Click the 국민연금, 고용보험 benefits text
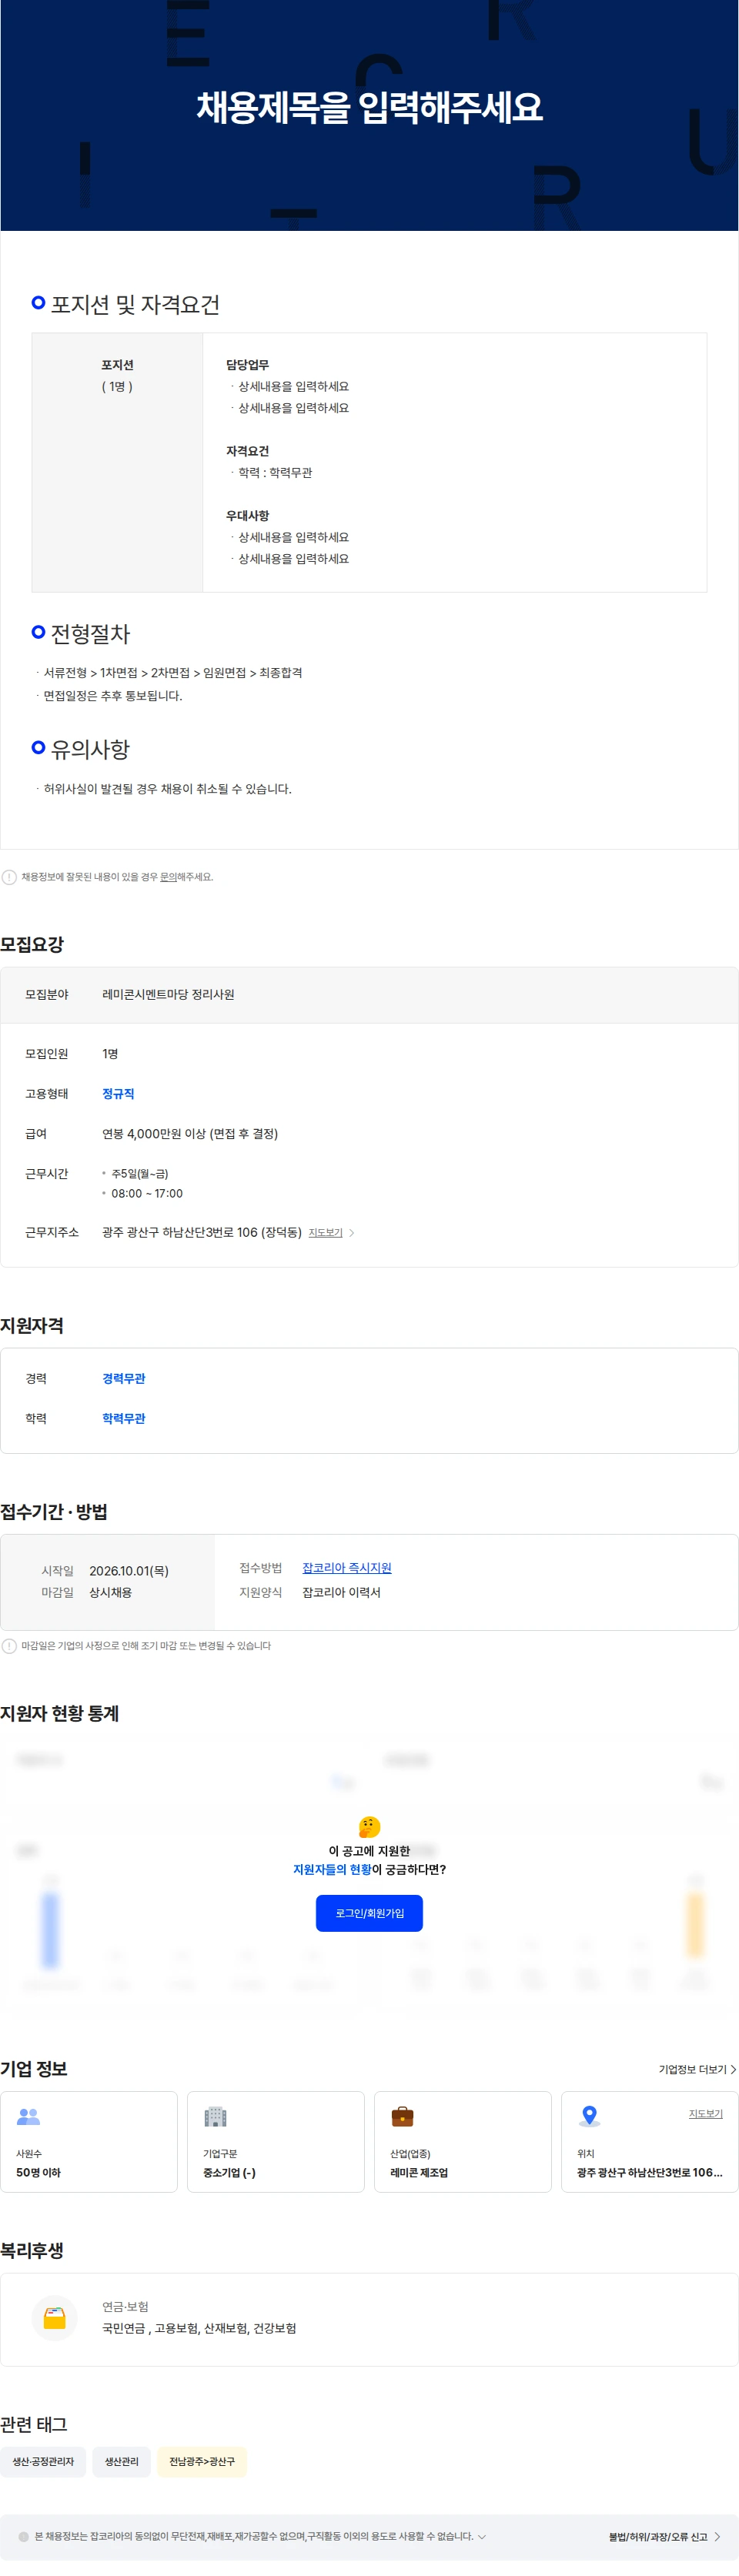 (199, 2328)
